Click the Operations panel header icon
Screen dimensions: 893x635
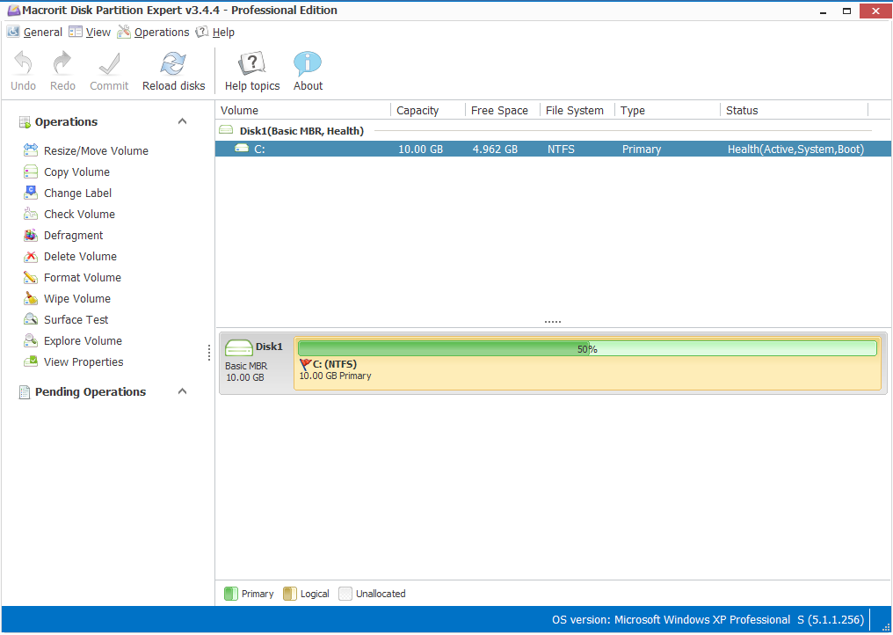click(25, 122)
